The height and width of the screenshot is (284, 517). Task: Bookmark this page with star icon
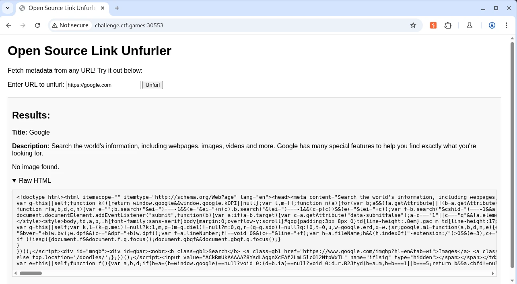pos(413,25)
